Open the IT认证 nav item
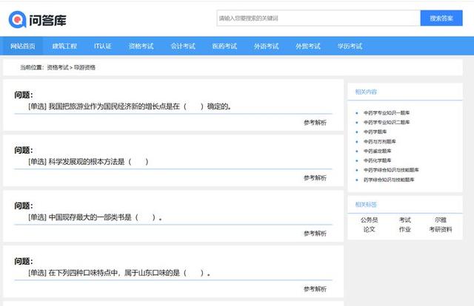 tap(103, 46)
